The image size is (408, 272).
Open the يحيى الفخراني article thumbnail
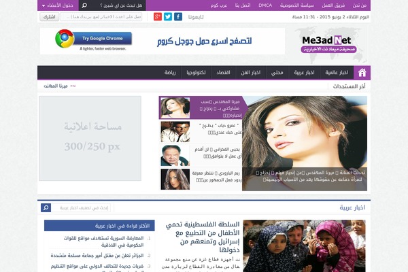coord(175,156)
